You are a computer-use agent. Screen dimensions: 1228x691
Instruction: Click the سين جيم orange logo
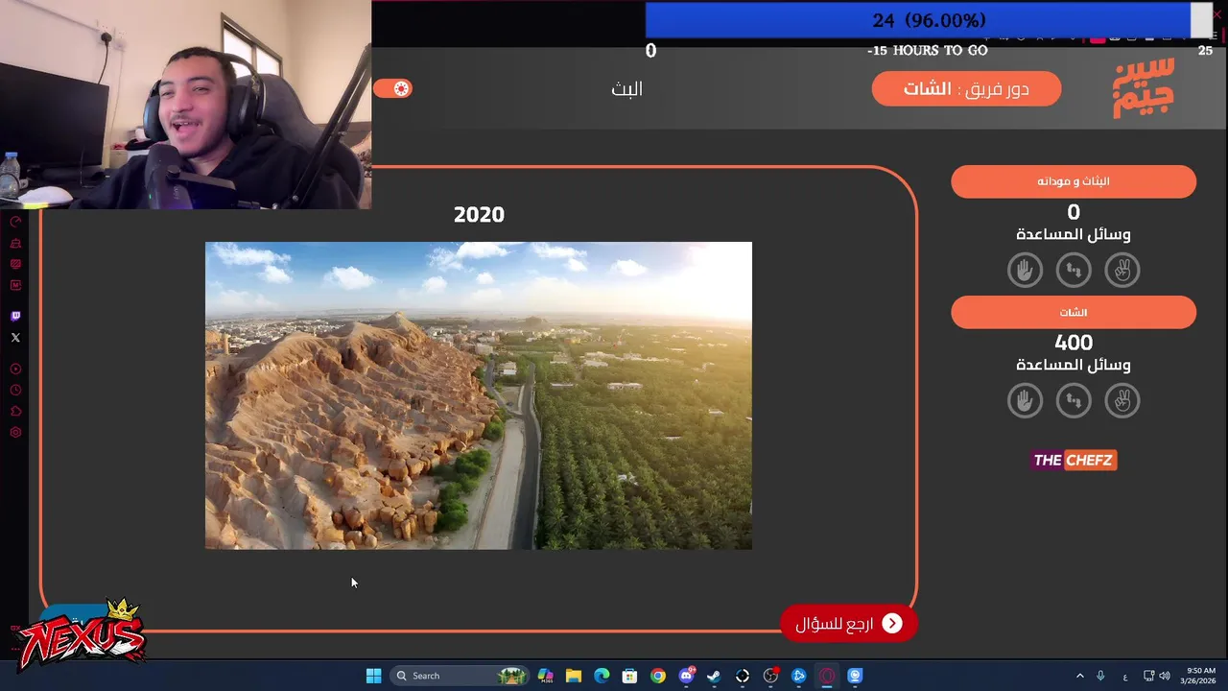pos(1143,88)
